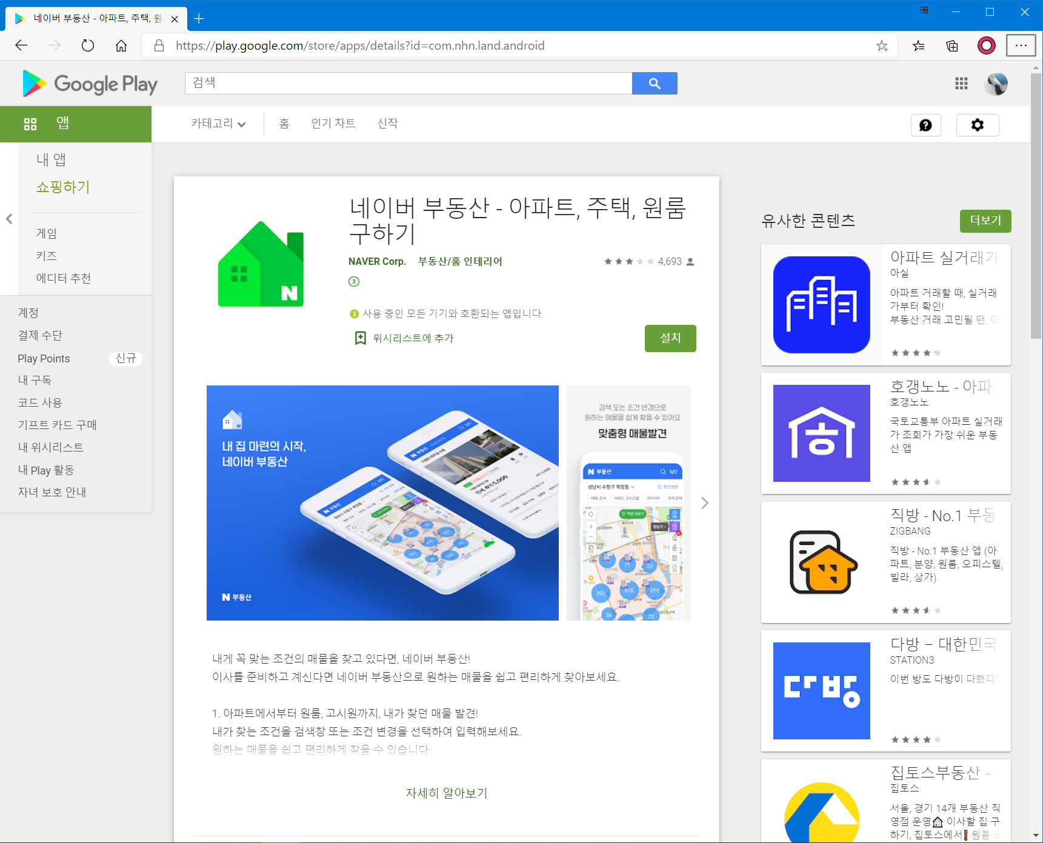Click the 검색 search input field
1043x843 pixels.
tap(408, 84)
